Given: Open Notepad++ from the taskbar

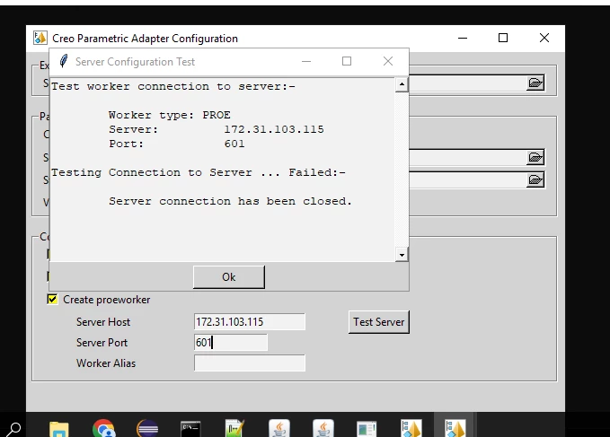Looking at the screenshot, I should tap(234, 428).
